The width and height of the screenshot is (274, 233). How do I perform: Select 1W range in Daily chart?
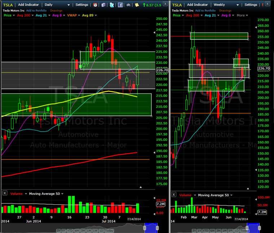[95, 231]
